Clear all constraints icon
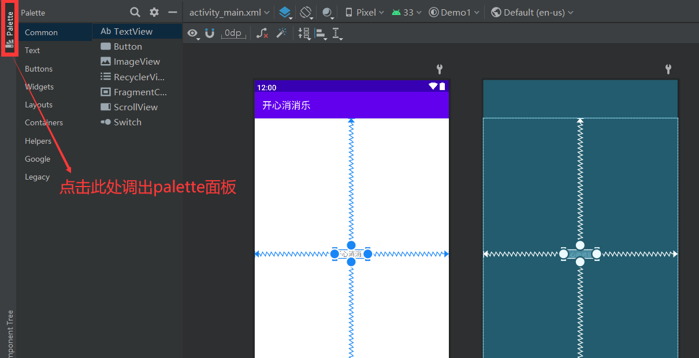Viewport: 699px width, 358px height. coord(262,33)
